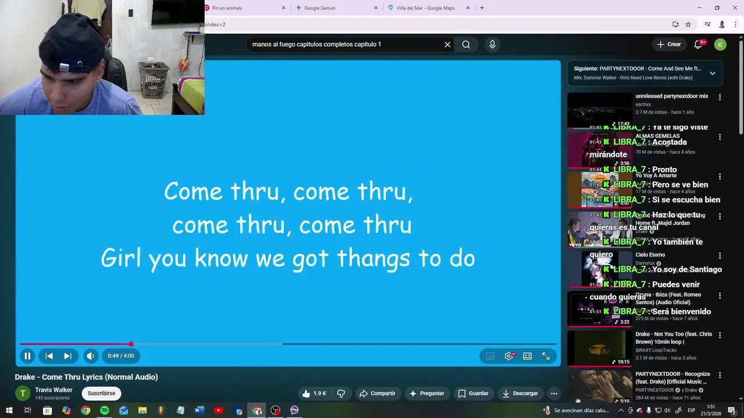Screen dimensions: 744x418
Task: Click the video title Drake - Come Thru Lyrics
Action: [x=87, y=377]
